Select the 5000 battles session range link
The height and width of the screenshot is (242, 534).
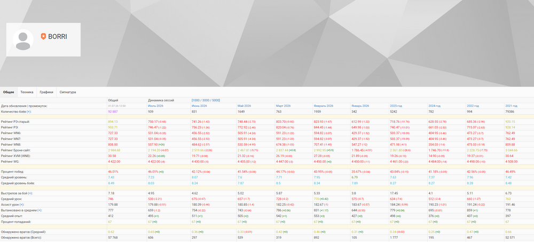(215, 100)
